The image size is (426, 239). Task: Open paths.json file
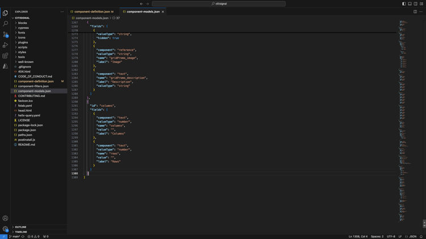pyautogui.click(x=25, y=135)
